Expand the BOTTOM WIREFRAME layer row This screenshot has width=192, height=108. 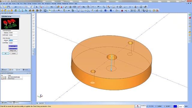1,77
